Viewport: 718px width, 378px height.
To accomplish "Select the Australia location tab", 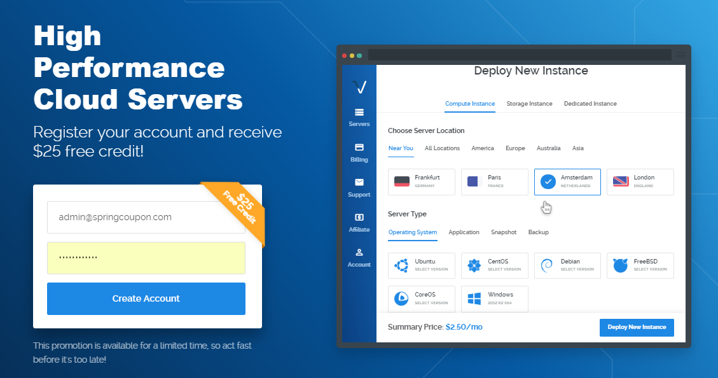I will pos(548,148).
